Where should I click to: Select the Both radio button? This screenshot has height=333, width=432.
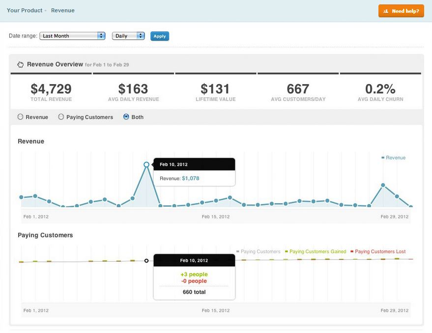[x=125, y=117]
